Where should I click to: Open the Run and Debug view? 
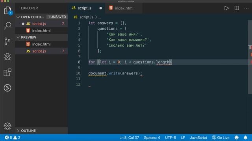pyautogui.click(x=7, y=57)
